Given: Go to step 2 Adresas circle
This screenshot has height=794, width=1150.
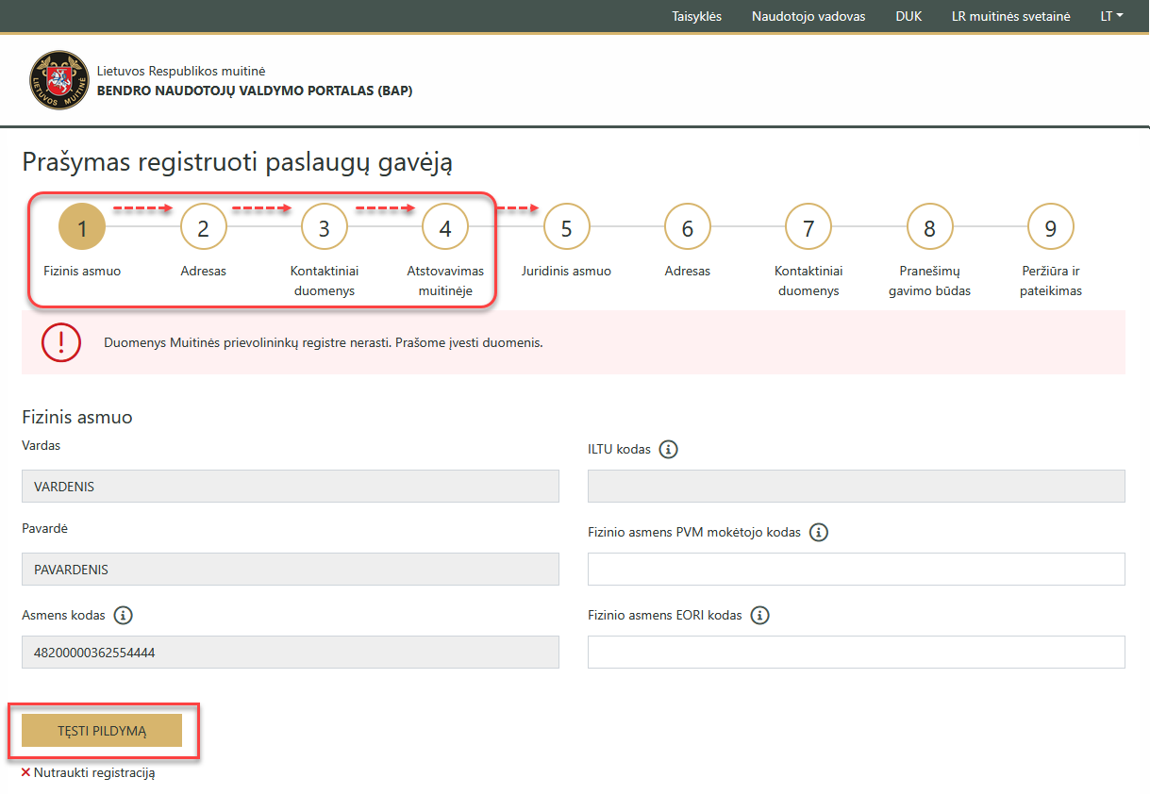Looking at the screenshot, I should point(203,228).
